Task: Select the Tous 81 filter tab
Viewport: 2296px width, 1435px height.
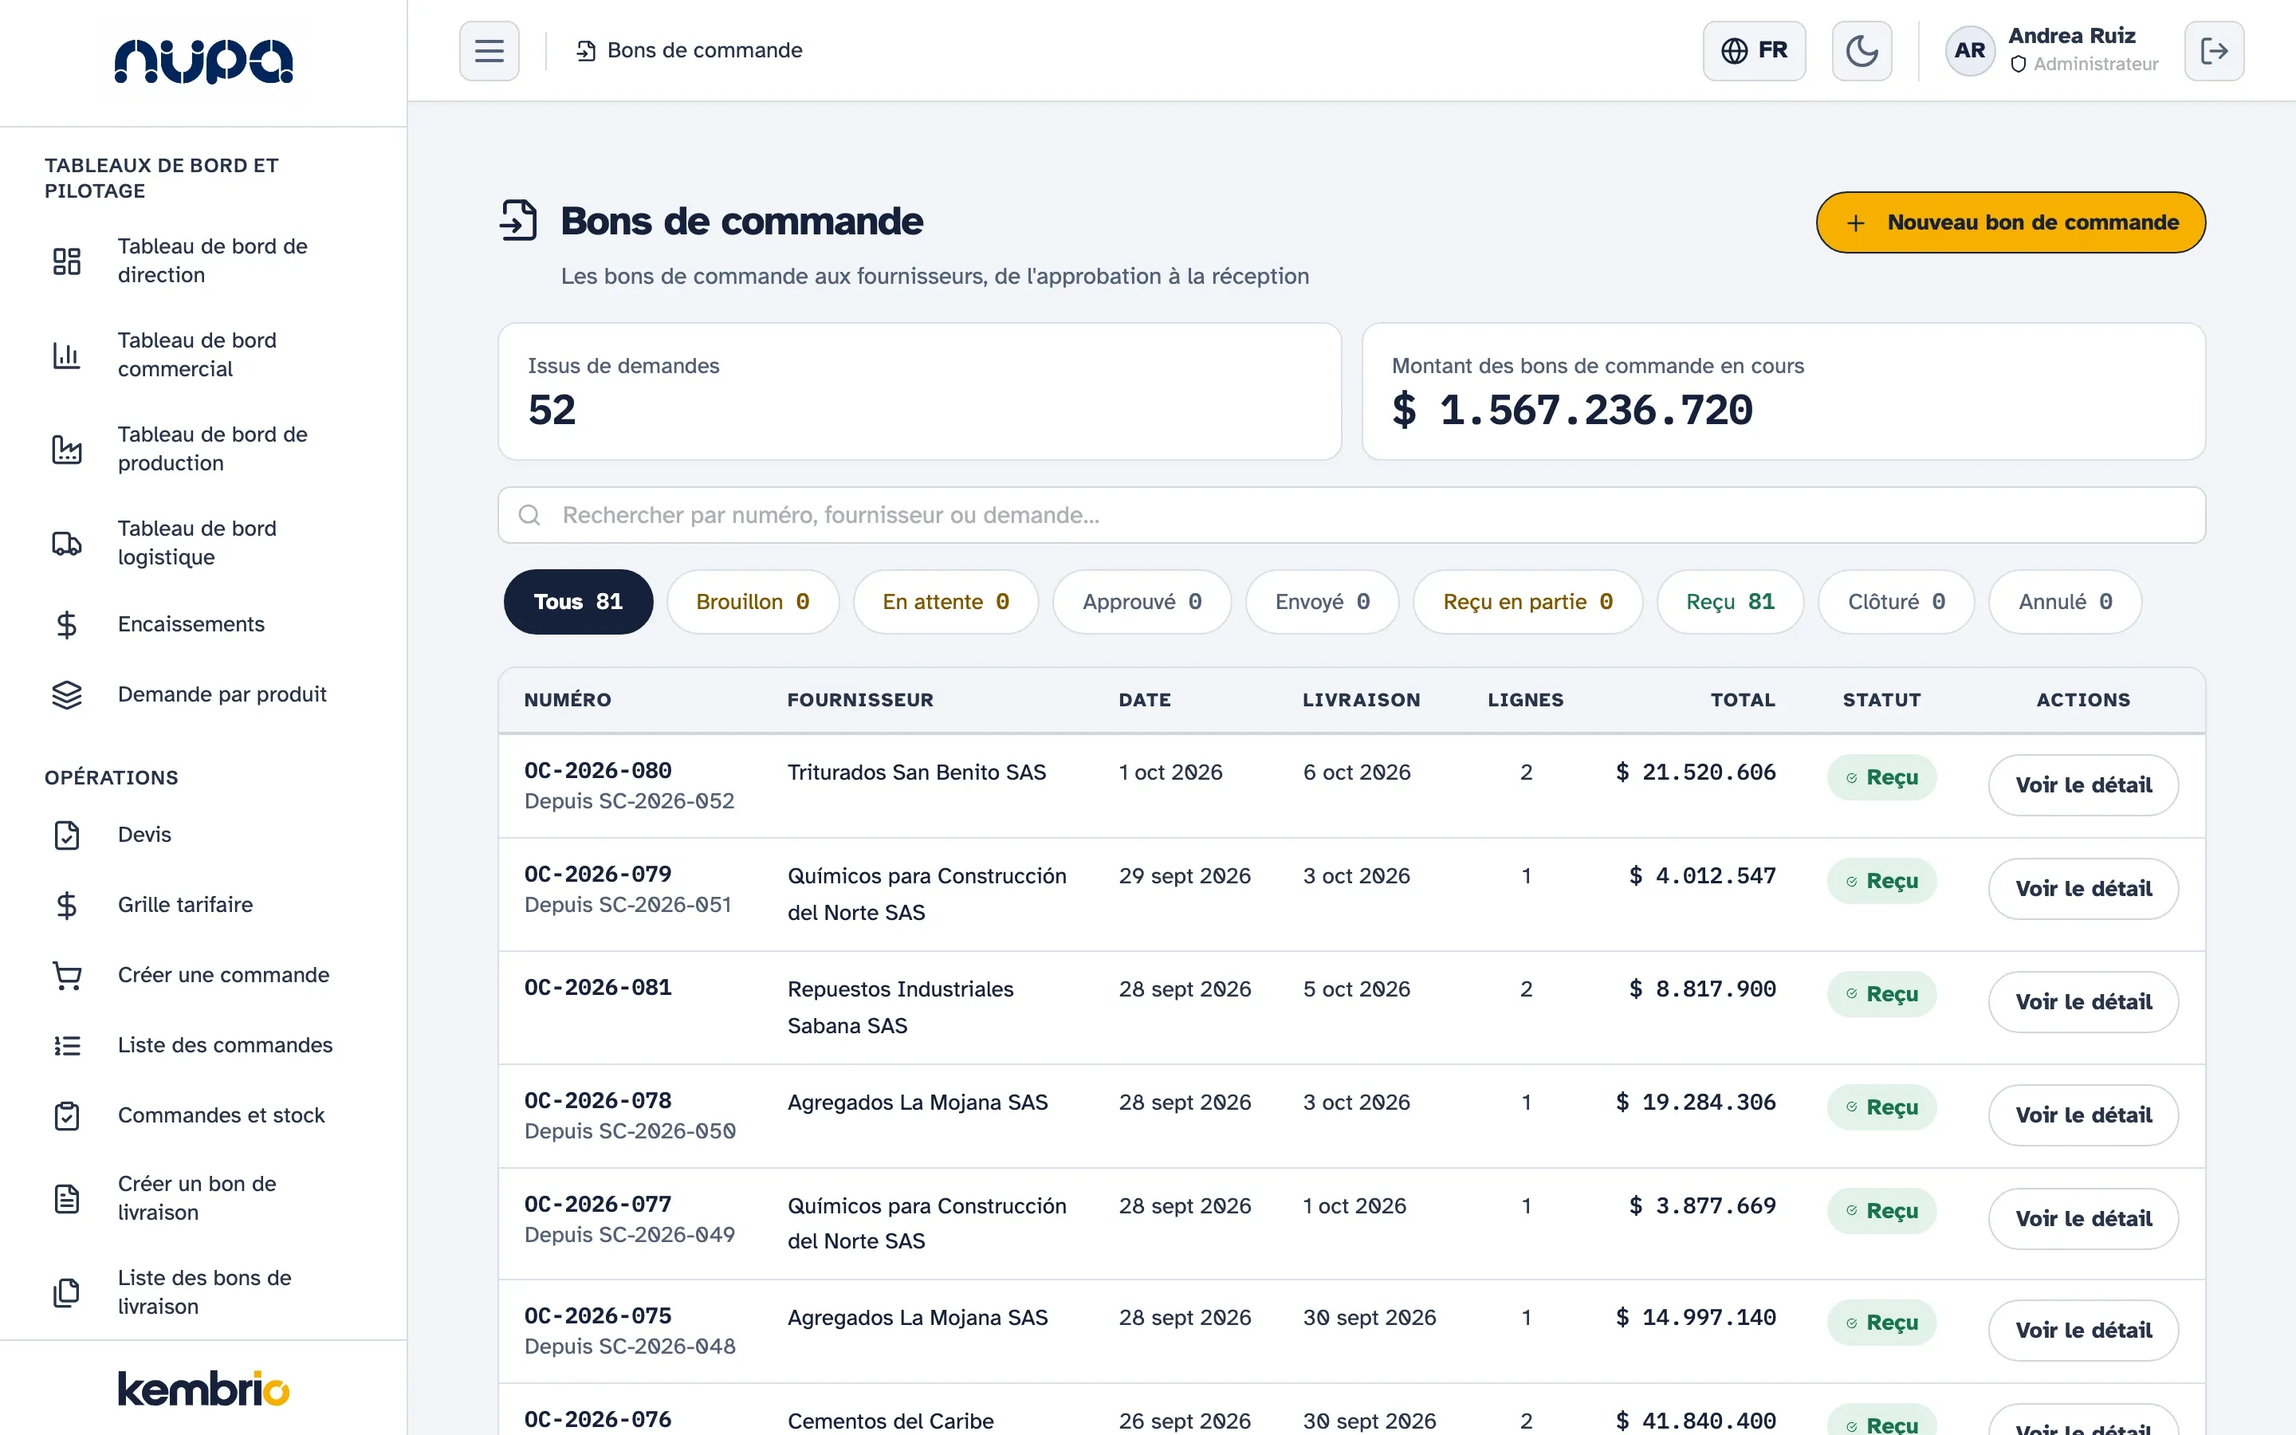Action: tap(578, 602)
